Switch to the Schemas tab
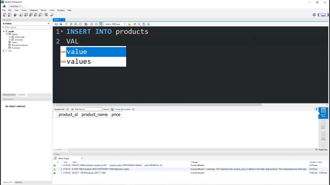 click(x=22, y=95)
